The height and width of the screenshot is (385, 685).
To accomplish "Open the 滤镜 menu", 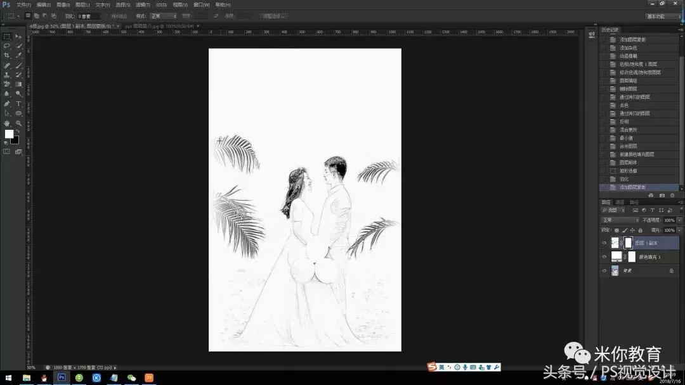I will click(144, 4).
